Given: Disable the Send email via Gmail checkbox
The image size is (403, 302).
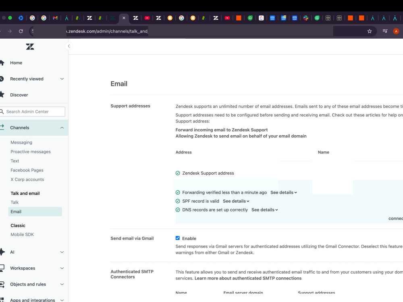Looking at the screenshot, I should tap(177, 238).
